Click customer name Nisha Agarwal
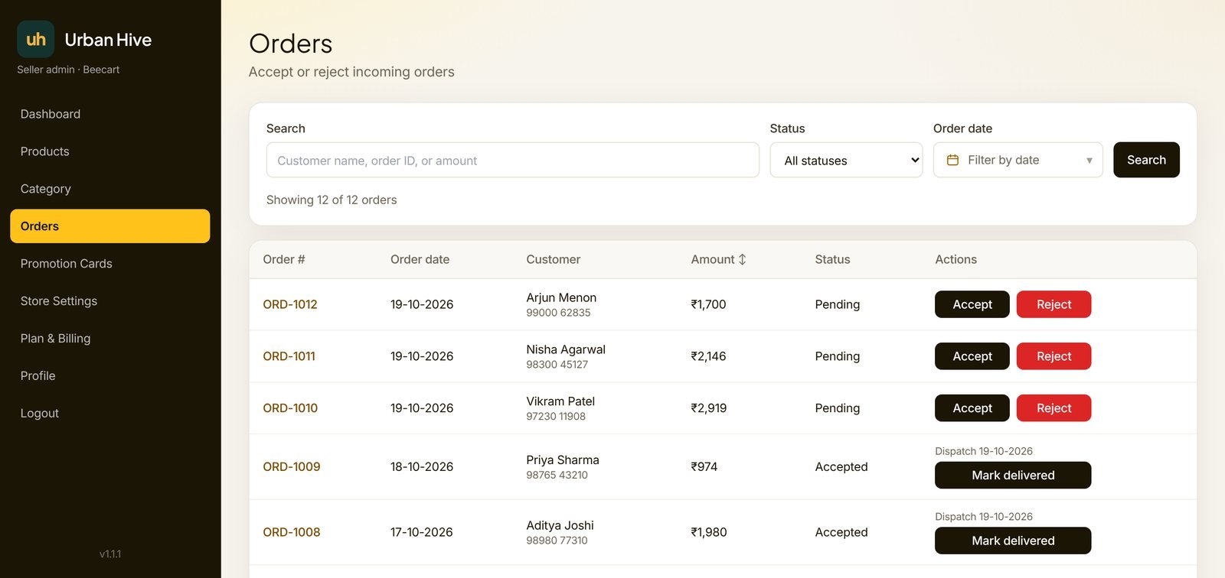The image size is (1225, 578). point(566,349)
